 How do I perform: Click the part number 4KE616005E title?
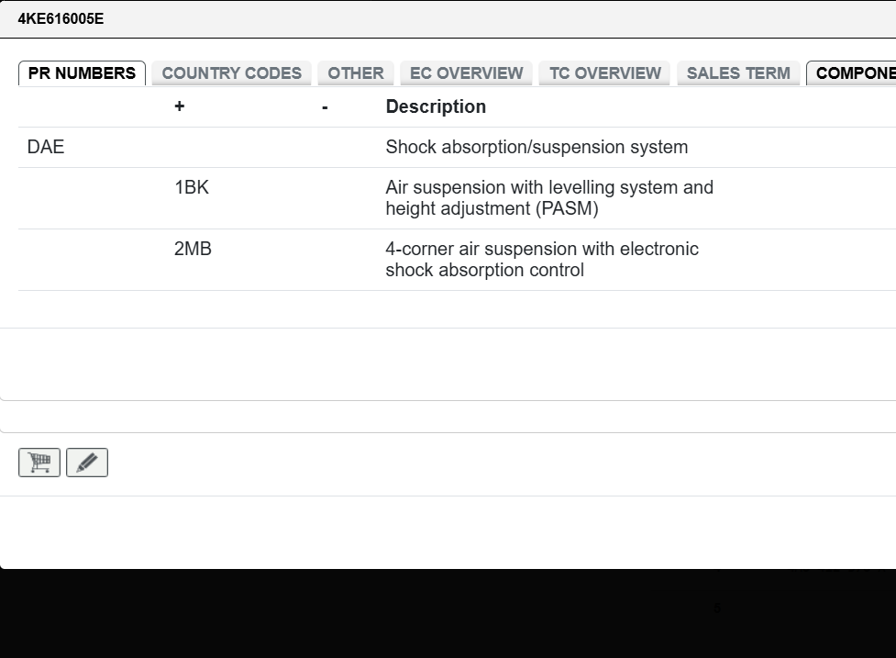[x=61, y=18]
